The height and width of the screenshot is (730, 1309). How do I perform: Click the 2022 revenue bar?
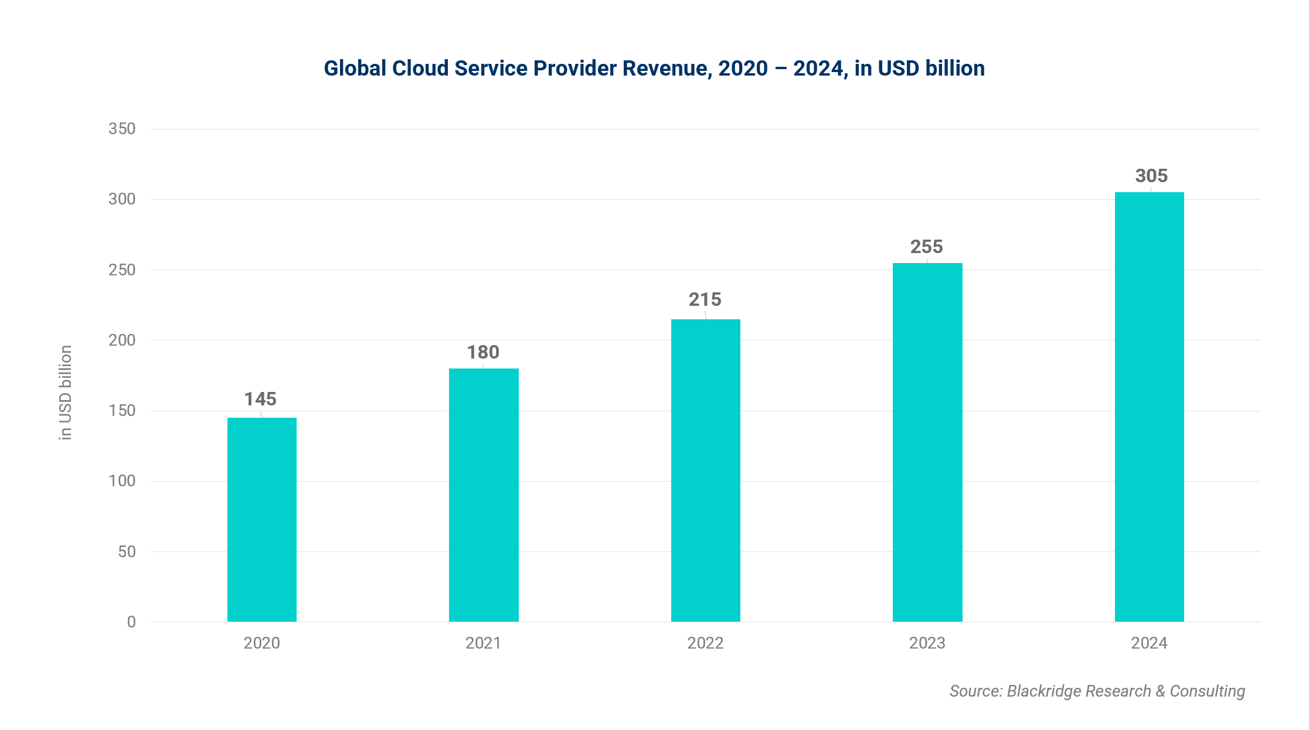coord(705,470)
